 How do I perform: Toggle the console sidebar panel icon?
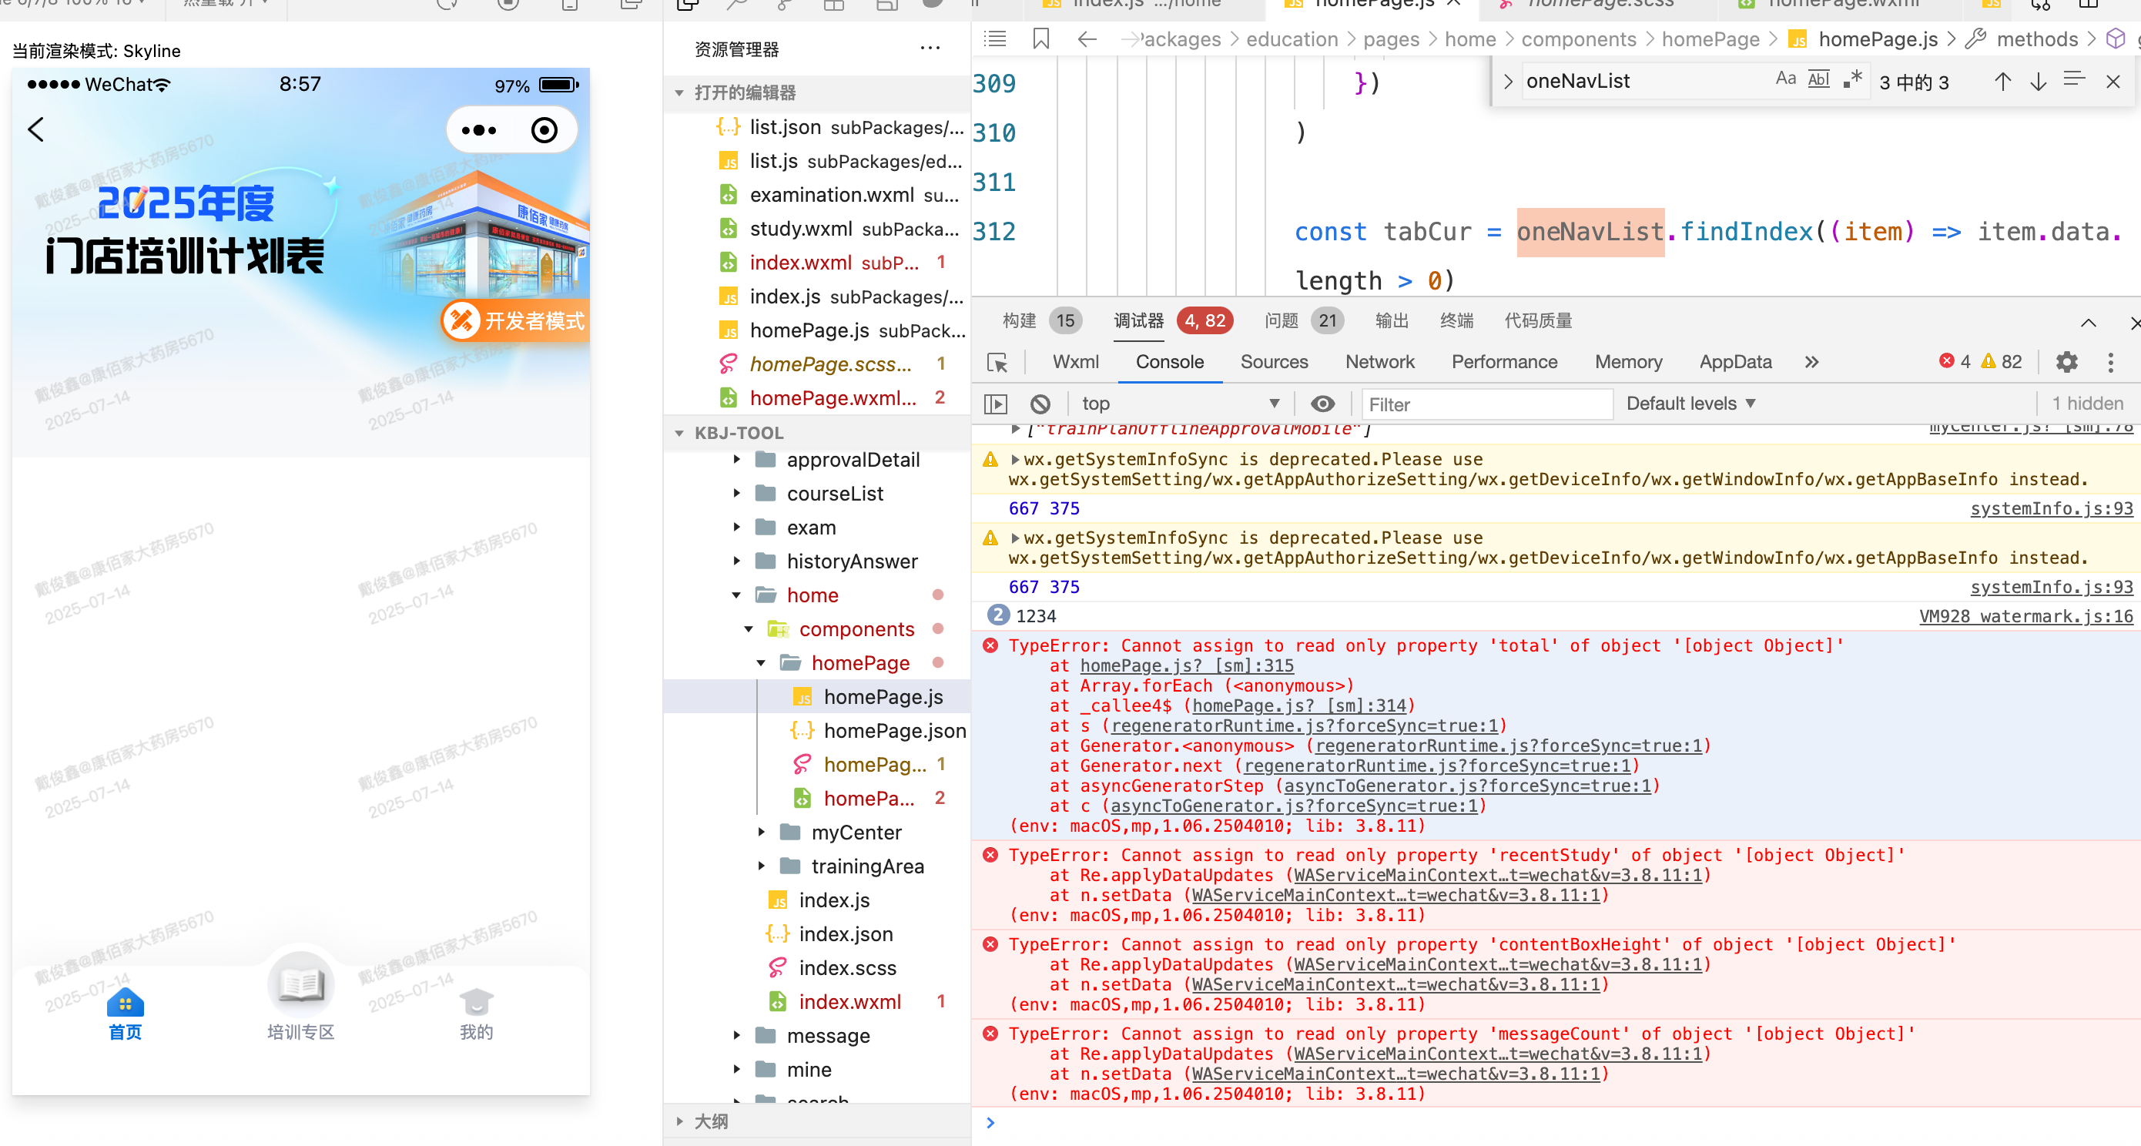(995, 404)
